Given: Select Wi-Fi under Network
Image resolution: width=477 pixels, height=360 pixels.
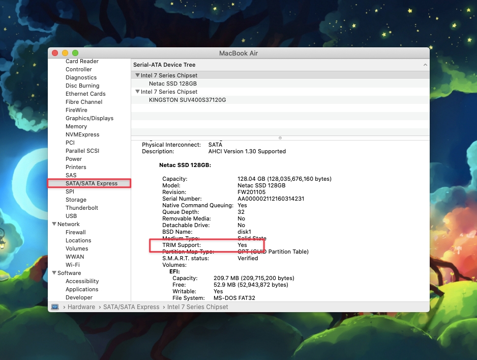Looking at the screenshot, I should [x=73, y=265].
